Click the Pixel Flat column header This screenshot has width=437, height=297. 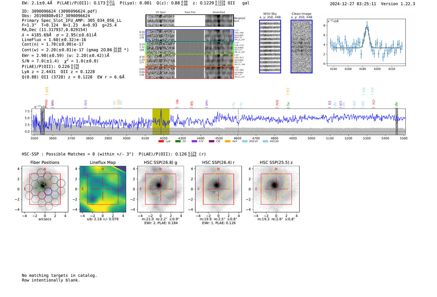pos(190,12)
